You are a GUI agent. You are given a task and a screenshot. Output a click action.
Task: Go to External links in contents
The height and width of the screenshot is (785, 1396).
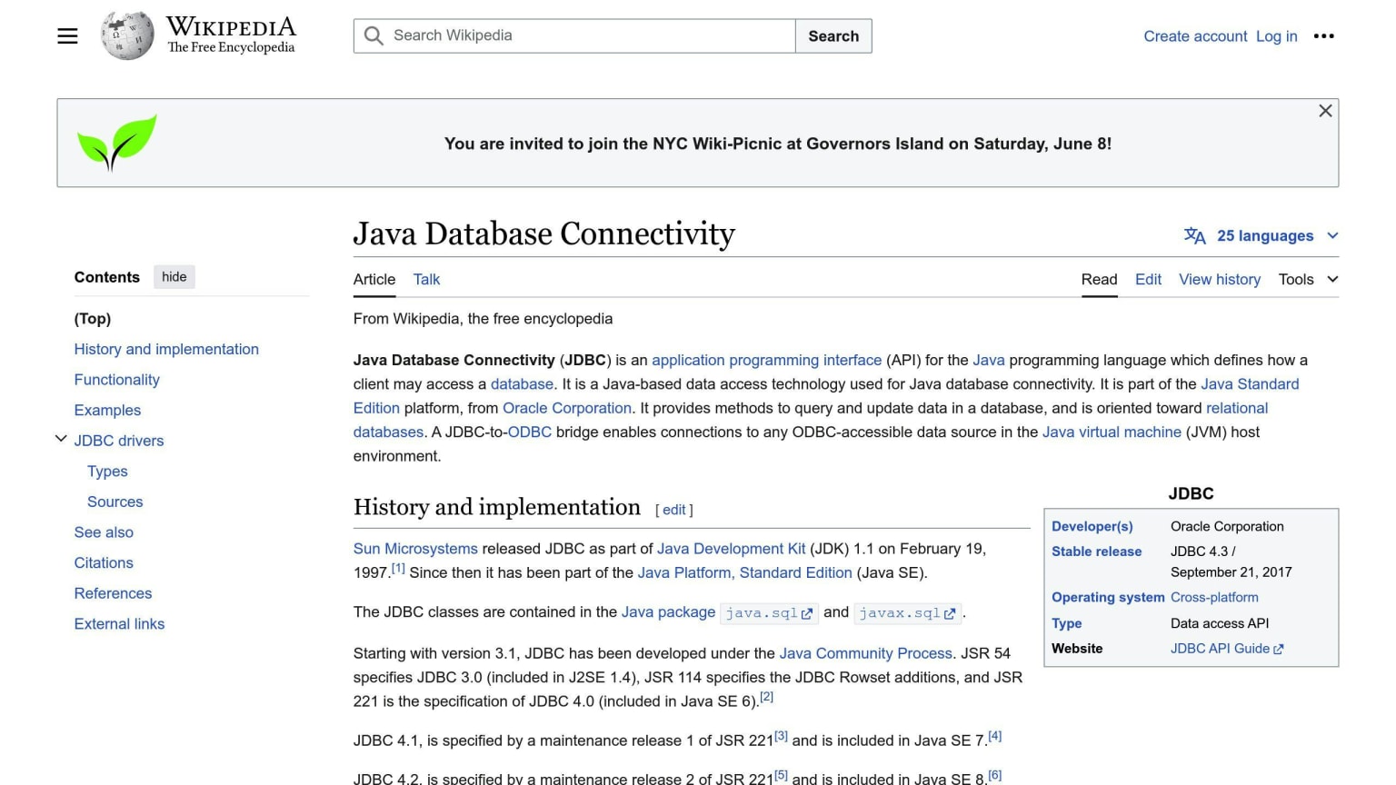119,624
